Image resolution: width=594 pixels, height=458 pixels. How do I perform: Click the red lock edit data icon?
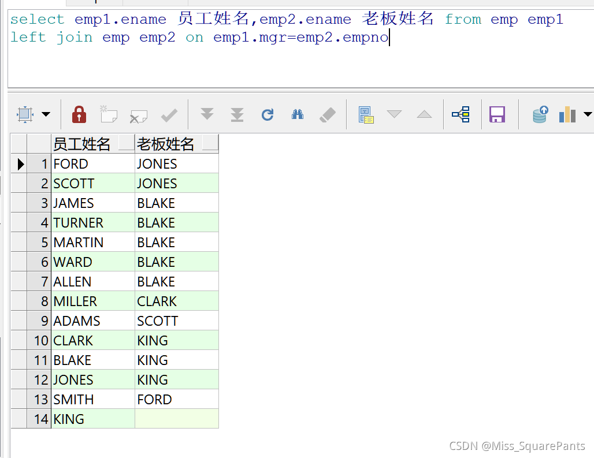(x=79, y=114)
